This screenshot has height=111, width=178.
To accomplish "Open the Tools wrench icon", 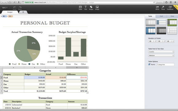I will pos(163,8).
